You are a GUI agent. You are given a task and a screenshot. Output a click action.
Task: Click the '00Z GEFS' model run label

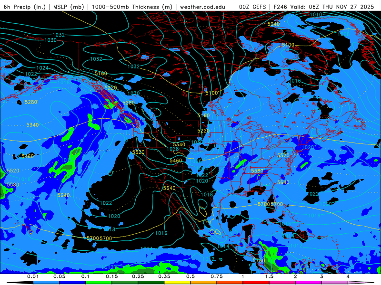pyautogui.click(x=252, y=7)
